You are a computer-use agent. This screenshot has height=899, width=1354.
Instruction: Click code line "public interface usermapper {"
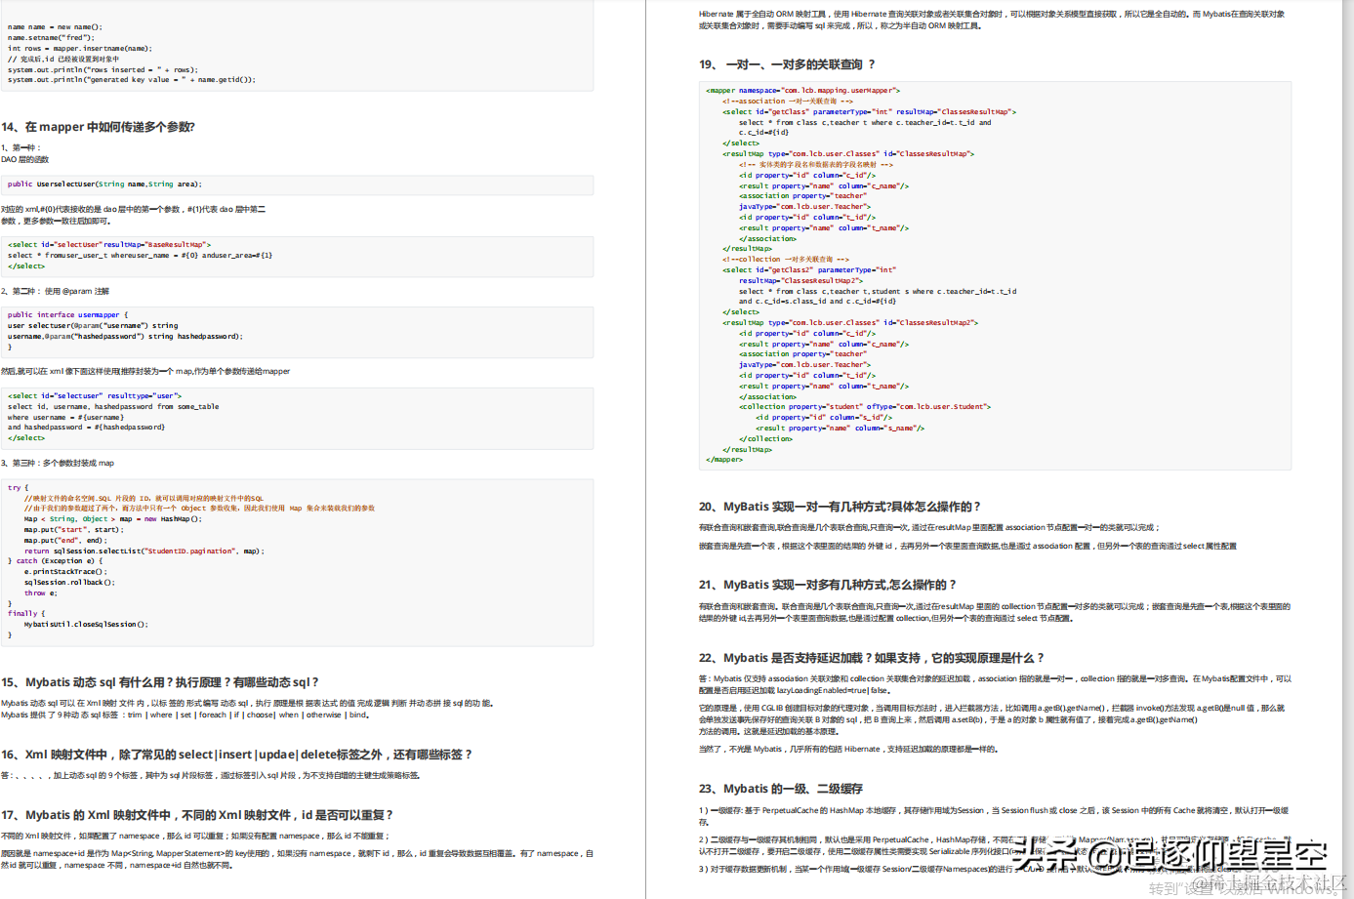(x=68, y=315)
